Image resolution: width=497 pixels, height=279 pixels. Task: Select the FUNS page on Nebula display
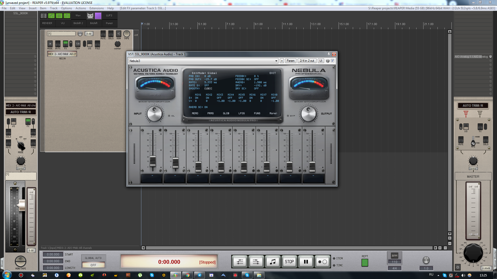(257, 113)
